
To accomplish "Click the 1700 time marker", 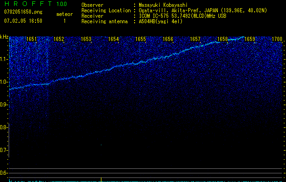I will point(277,39).
